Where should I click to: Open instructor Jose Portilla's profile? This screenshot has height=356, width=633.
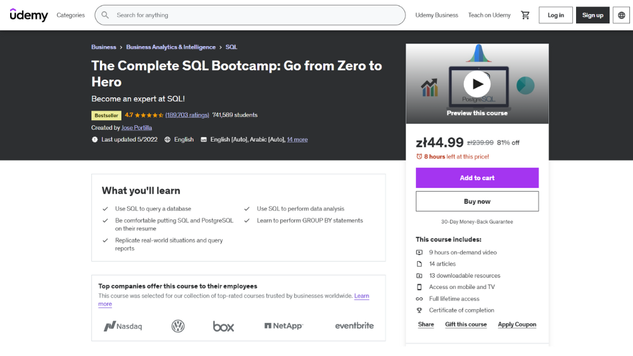(137, 127)
